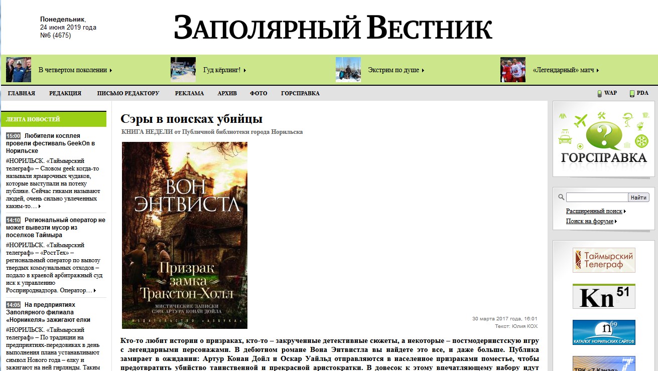This screenshot has height=371, width=658.
Task: Click the article title Сэры в поисках убийцы
Action: (192, 119)
